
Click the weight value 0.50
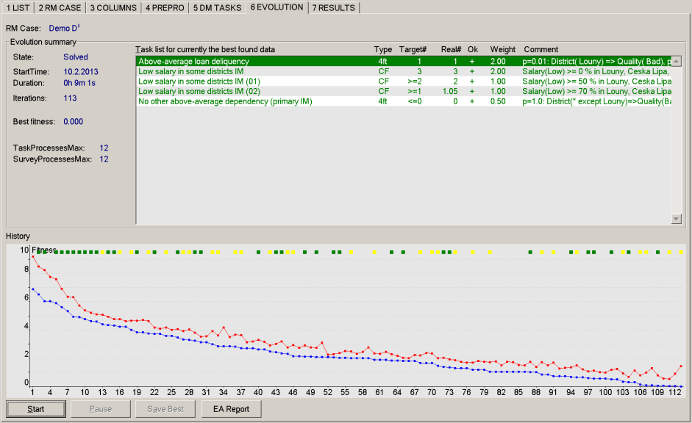(x=498, y=101)
